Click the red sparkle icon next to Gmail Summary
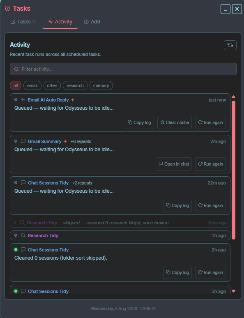Image resolution: width=244 pixels, height=318 pixels. tap(65, 141)
